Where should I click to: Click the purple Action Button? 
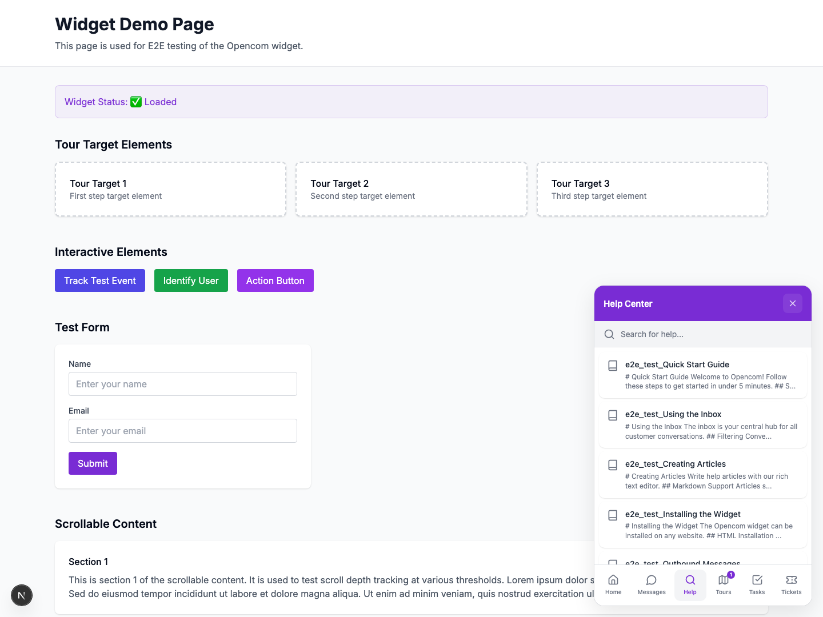pos(275,281)
